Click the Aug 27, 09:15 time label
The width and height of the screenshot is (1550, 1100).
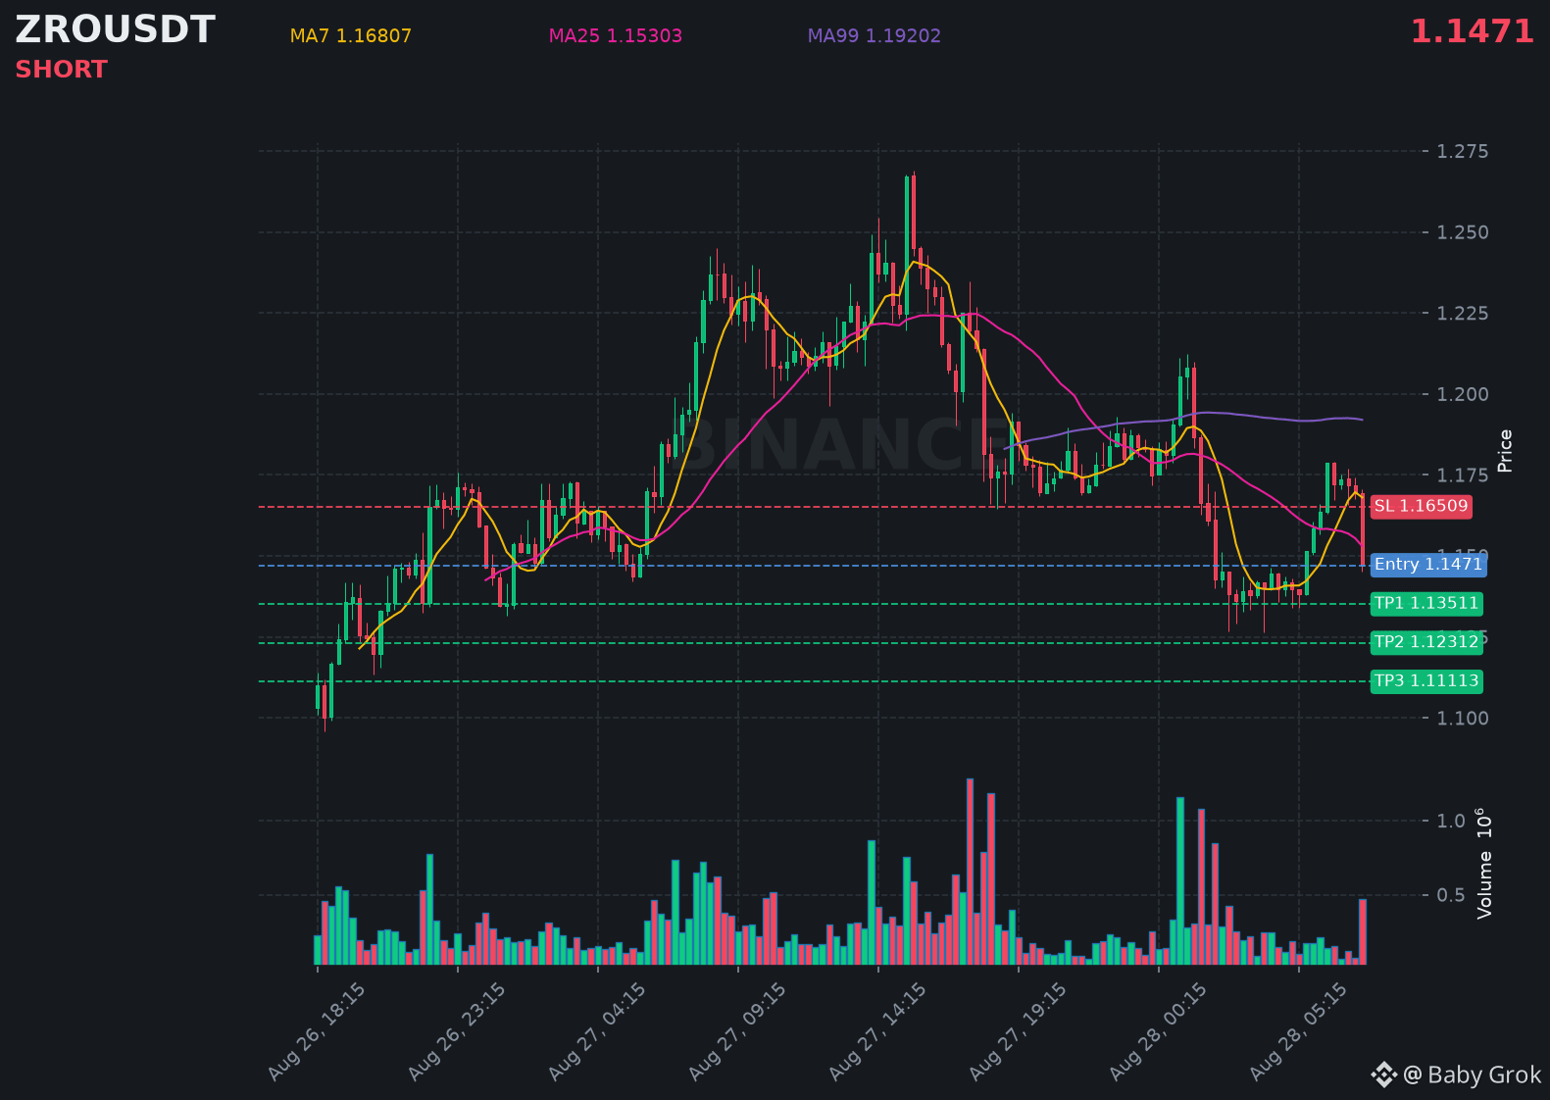coord(737,1031)
